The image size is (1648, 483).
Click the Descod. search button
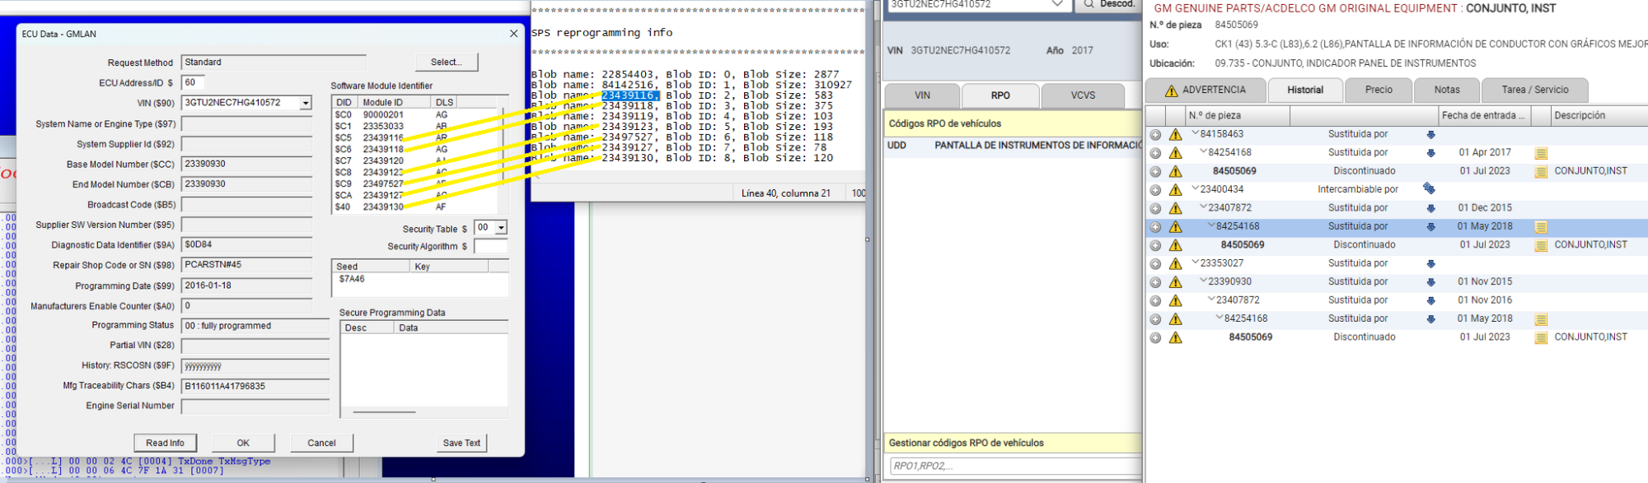click(1109, 4)
